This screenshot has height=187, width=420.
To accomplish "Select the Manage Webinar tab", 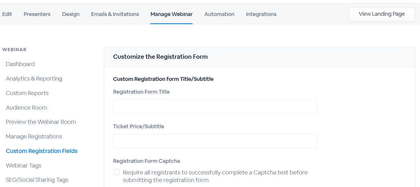I will coord(172,14).
